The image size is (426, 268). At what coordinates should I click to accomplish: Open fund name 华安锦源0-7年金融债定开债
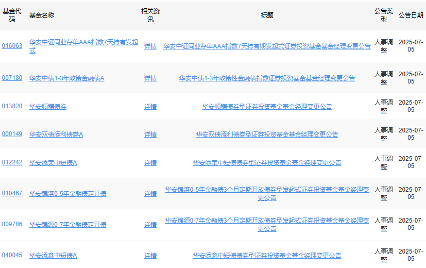[67, 225]
